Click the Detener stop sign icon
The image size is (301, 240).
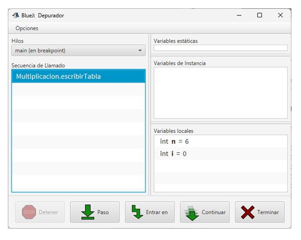(x=29, y=212)
